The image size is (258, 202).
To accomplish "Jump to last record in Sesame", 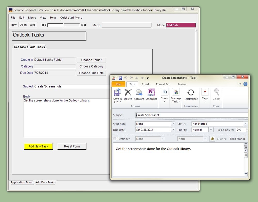I will (85, 25).
